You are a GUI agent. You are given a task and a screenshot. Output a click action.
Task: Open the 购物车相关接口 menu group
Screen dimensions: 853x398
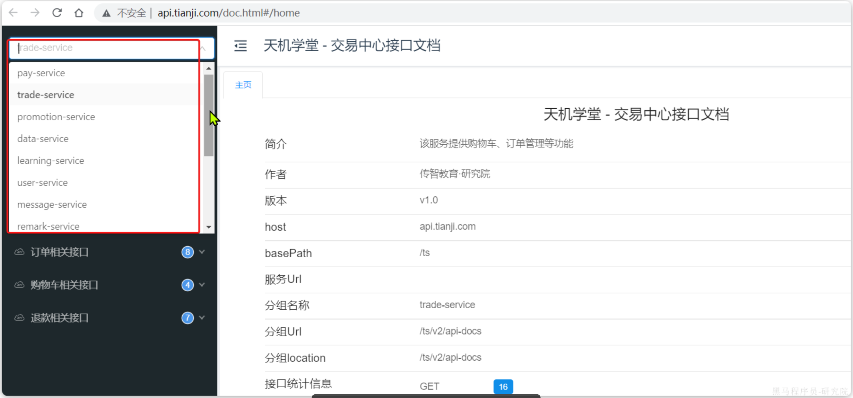click(x=110, y=285)
